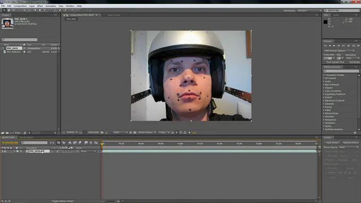Click Interpret Footage icon in Project panel
Image resolution: width=361 pixels, height=203 pixels.
(x=3, y=133)
